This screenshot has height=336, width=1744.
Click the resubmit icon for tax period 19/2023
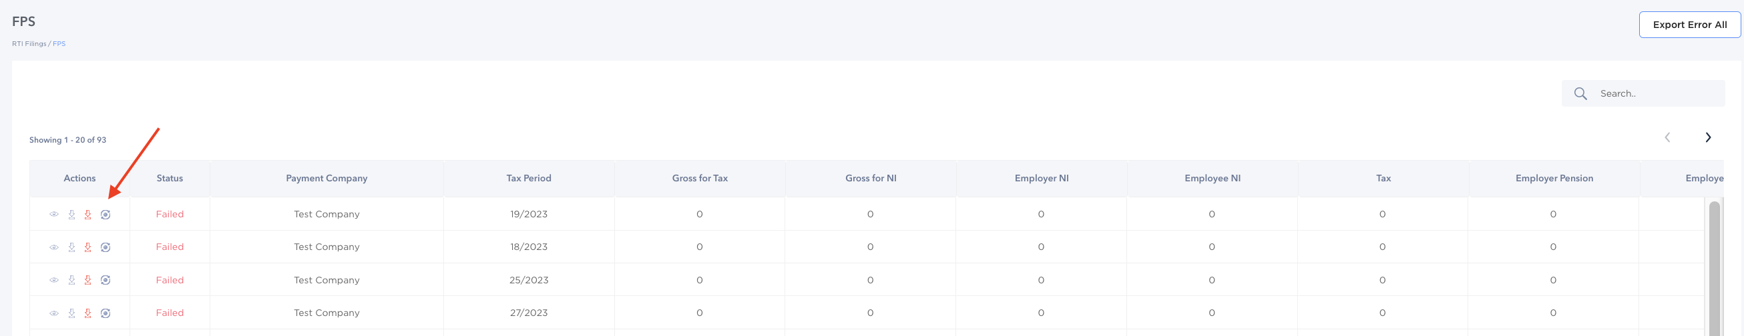point(105,214)
